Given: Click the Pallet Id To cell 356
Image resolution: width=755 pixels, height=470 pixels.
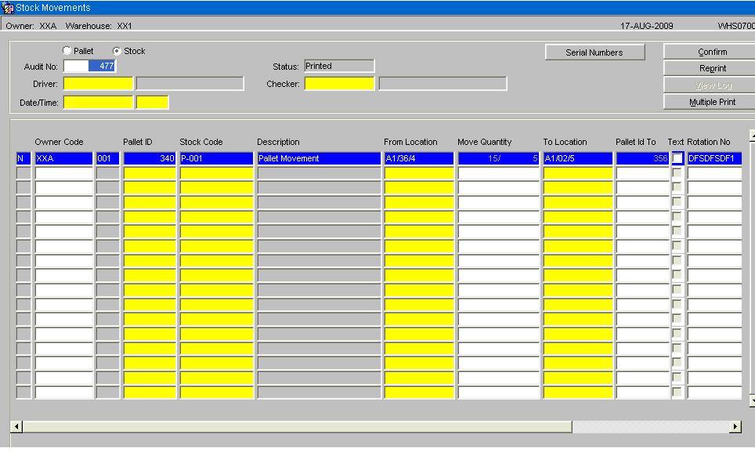Looking at the screenshot, I should pyautogui.click(x=643, y=158).
